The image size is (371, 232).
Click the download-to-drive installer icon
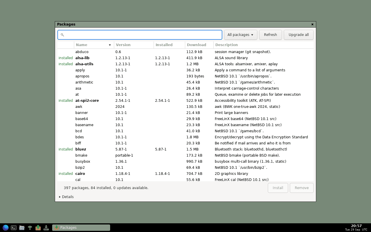(x=46, y=228)
